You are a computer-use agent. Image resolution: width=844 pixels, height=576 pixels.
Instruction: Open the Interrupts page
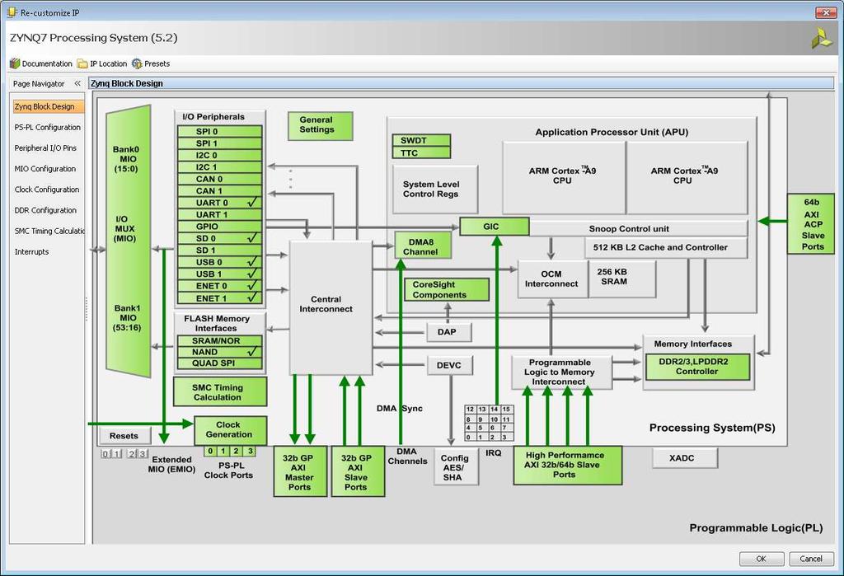coord(31,251)
